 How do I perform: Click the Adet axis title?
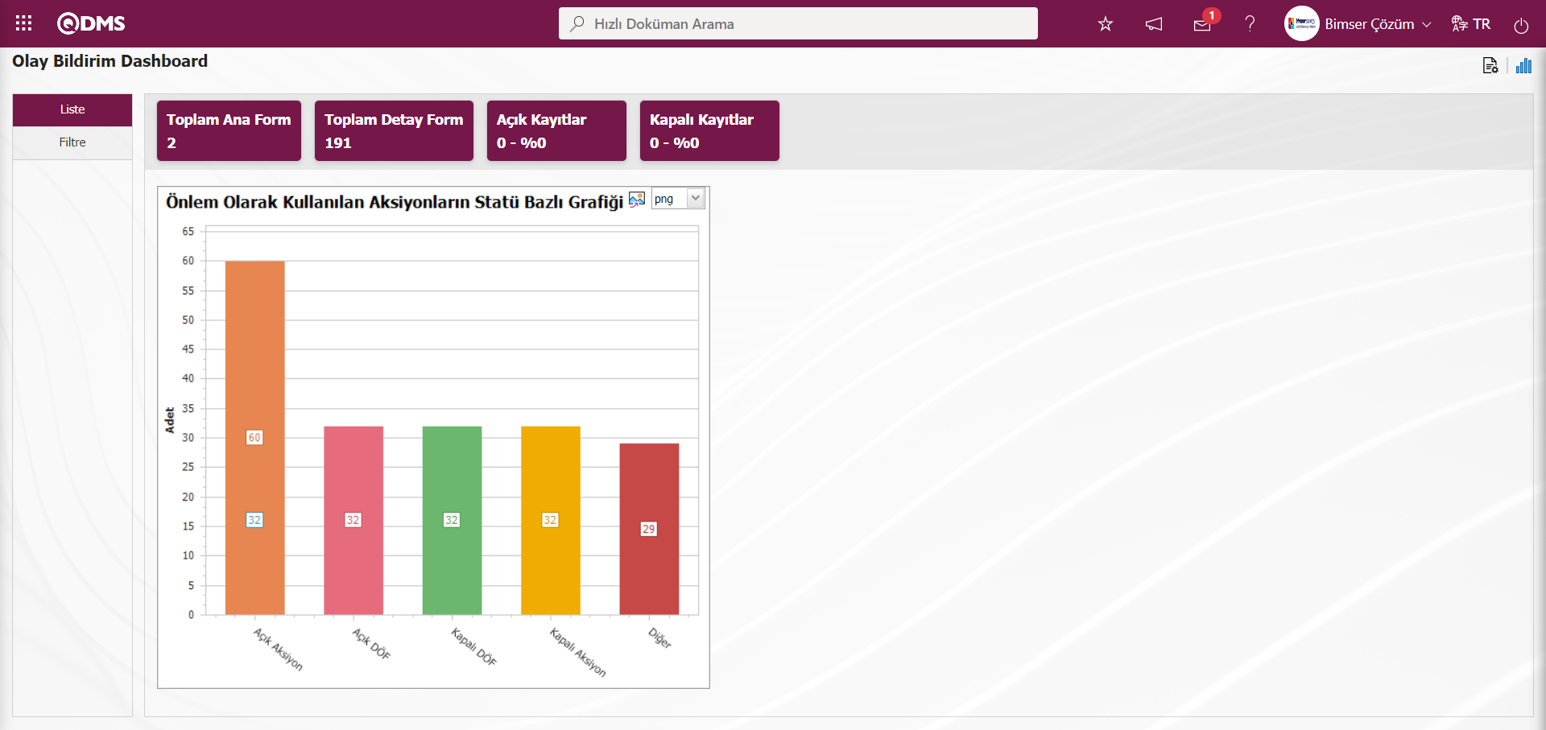pos(170,420)
